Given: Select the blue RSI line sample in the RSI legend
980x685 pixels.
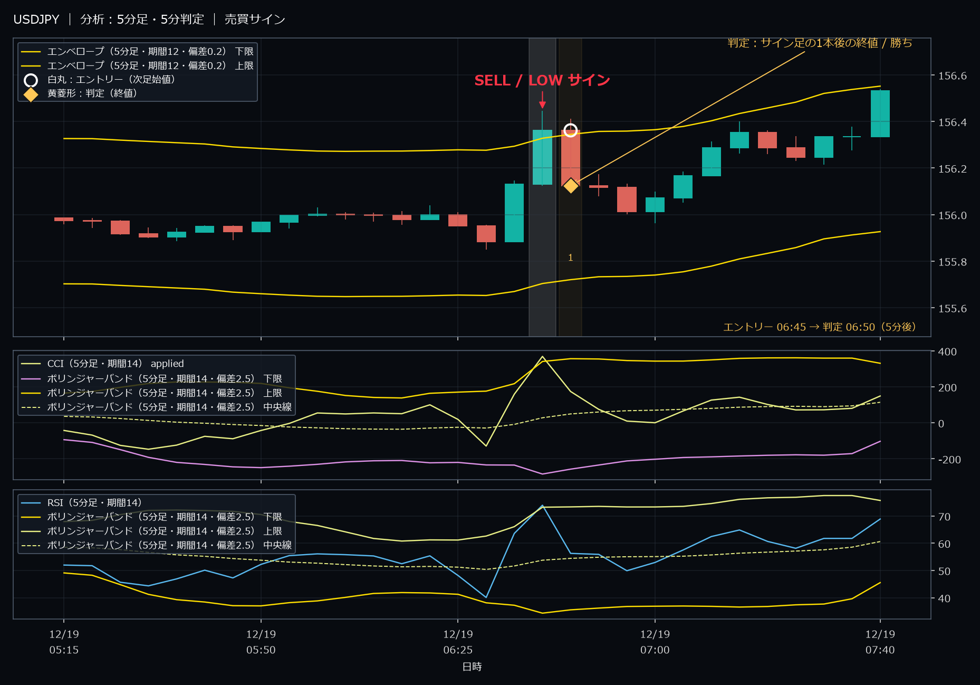Looking at the screenshot, I should pos(31,503).
